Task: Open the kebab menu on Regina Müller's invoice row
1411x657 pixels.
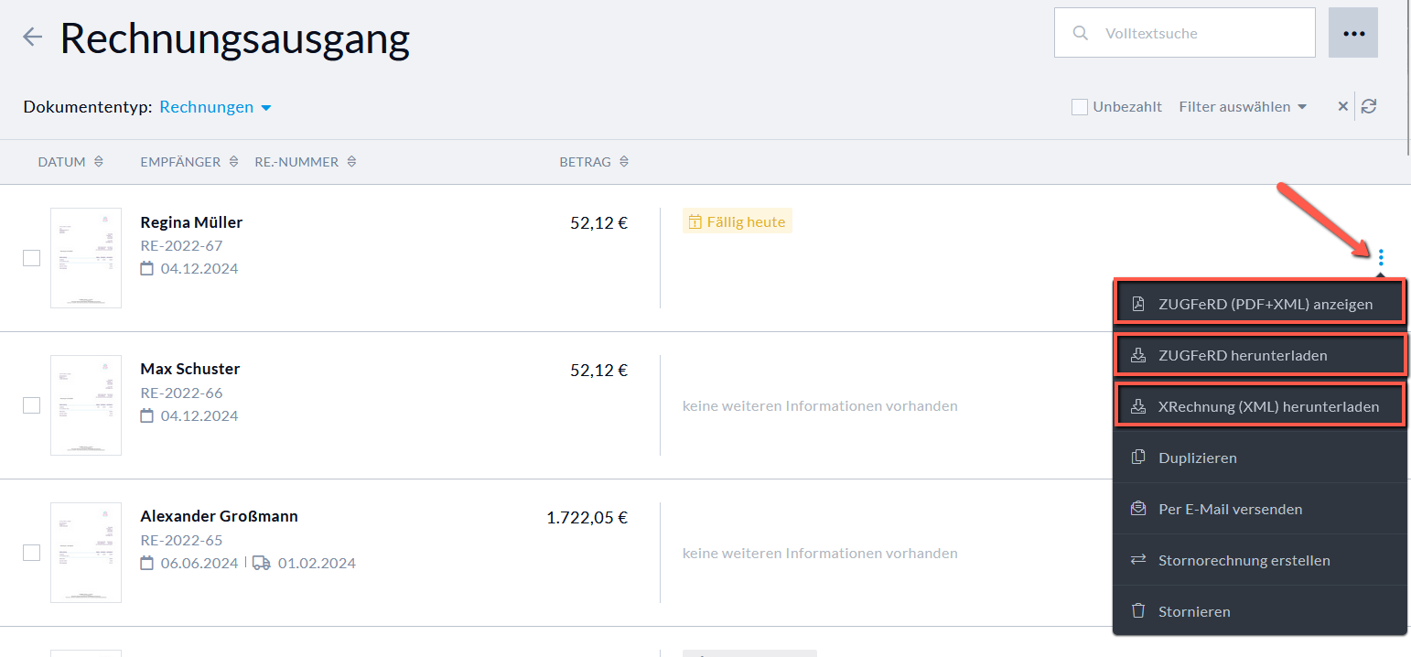Action: pos(1380,258)
